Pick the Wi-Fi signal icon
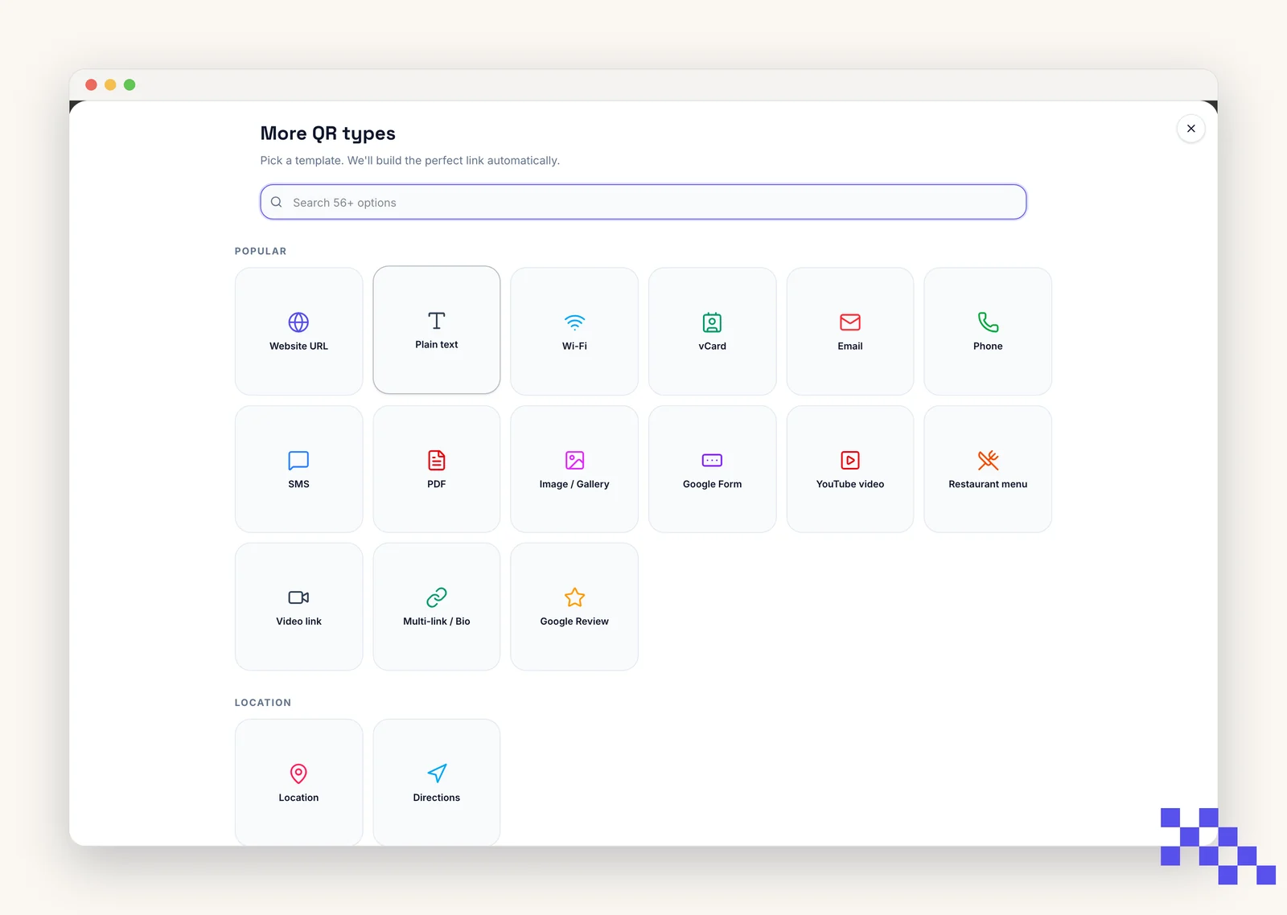This screenshot has width=1287, height=915. [574, 322]
